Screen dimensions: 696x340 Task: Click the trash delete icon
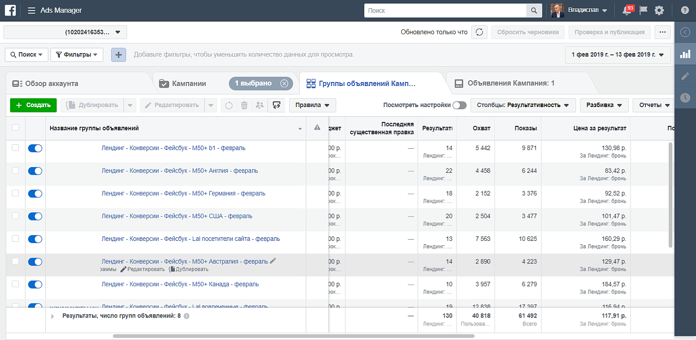[244, 105]
